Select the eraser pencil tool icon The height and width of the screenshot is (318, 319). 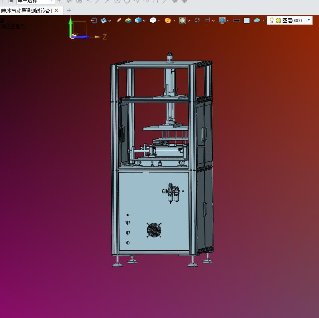pyautogui.click(x=119, y=20)
